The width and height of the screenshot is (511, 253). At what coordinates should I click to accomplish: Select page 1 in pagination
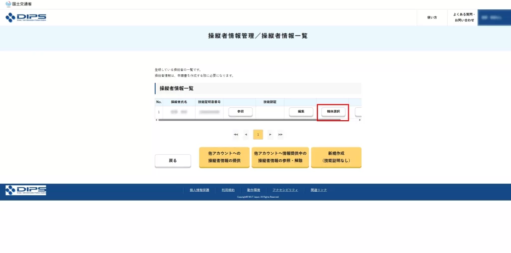click(x=258, y=134)
